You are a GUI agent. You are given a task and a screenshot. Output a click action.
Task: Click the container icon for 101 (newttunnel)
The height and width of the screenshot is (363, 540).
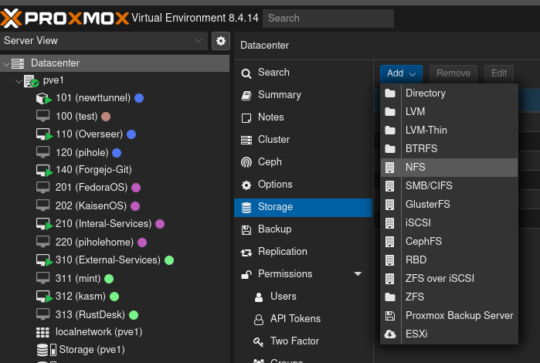(43, 99)
